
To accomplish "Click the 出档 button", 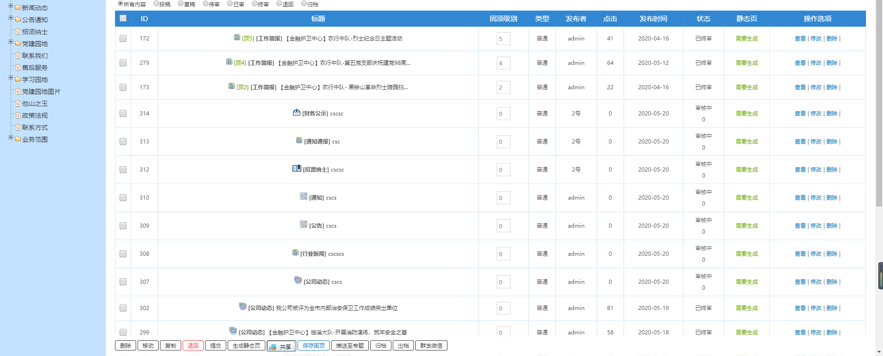I will tap(403, 346).
